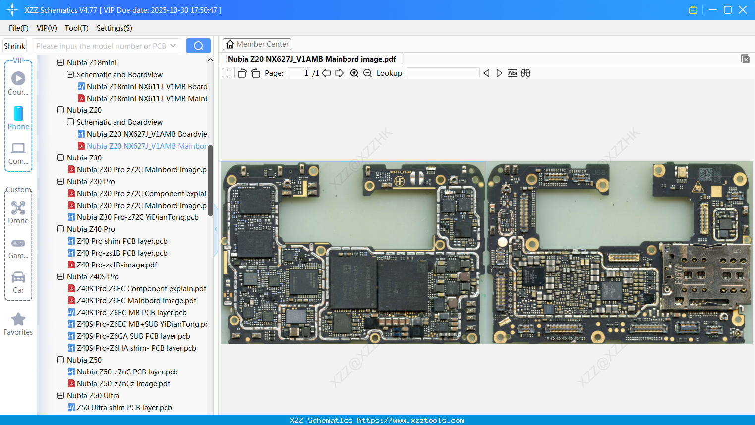
Task: Click the Member Center button
Action: pos(257,44)
